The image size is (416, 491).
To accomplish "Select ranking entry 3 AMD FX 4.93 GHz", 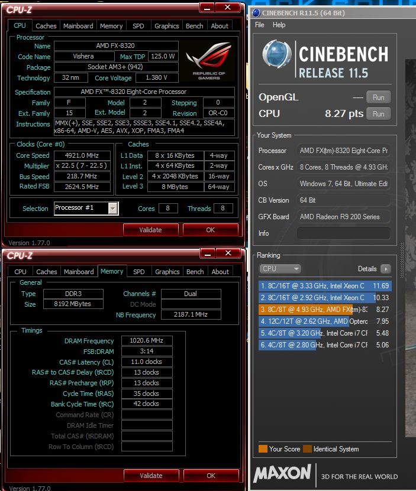I will [x=325, y=310].
